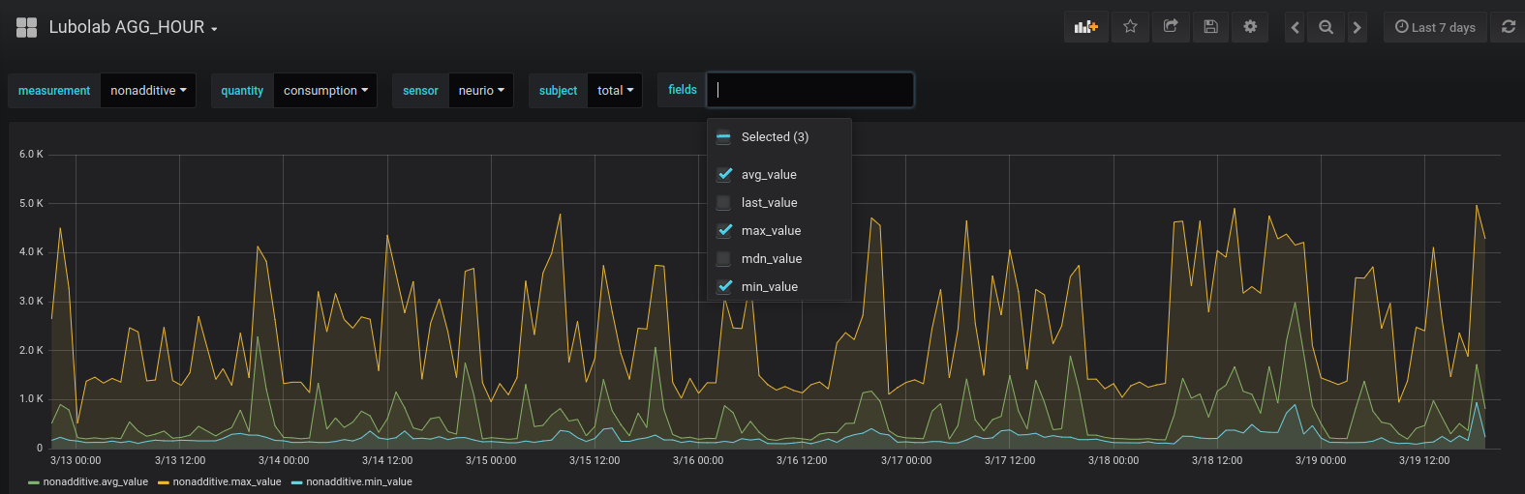Open color picker for max_value legend swatch
The width and height of the screenshot is (1525, 494).
[x=164, y=482]
